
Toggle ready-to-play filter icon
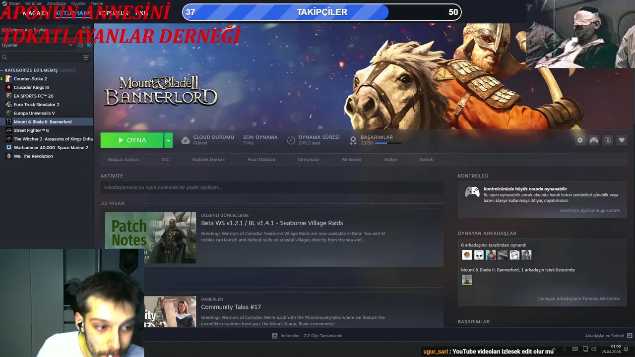89,45
